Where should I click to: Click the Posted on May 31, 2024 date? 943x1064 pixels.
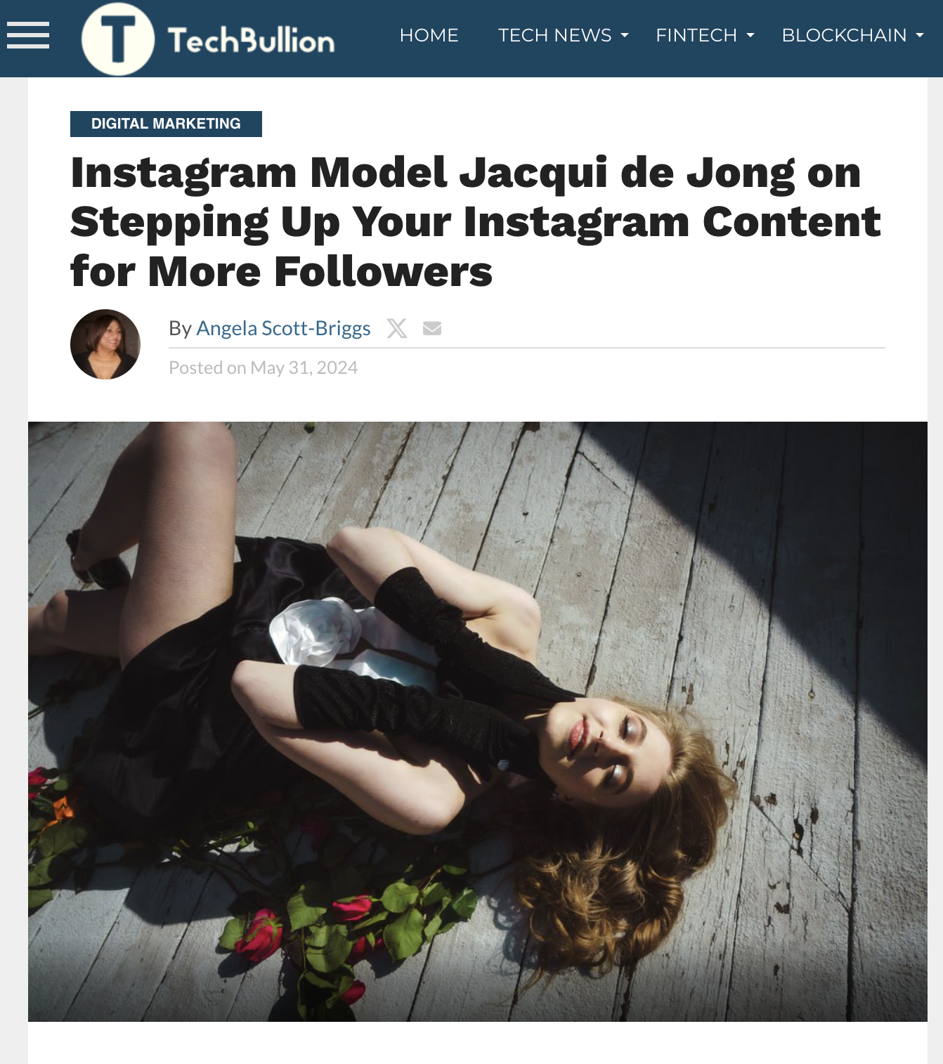point(264,368)
